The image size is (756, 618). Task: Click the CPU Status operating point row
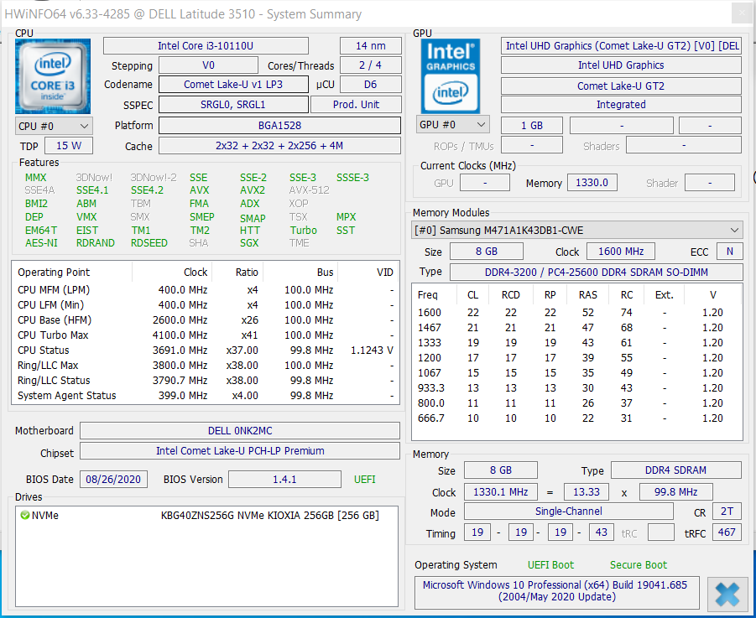click(206, 351)
